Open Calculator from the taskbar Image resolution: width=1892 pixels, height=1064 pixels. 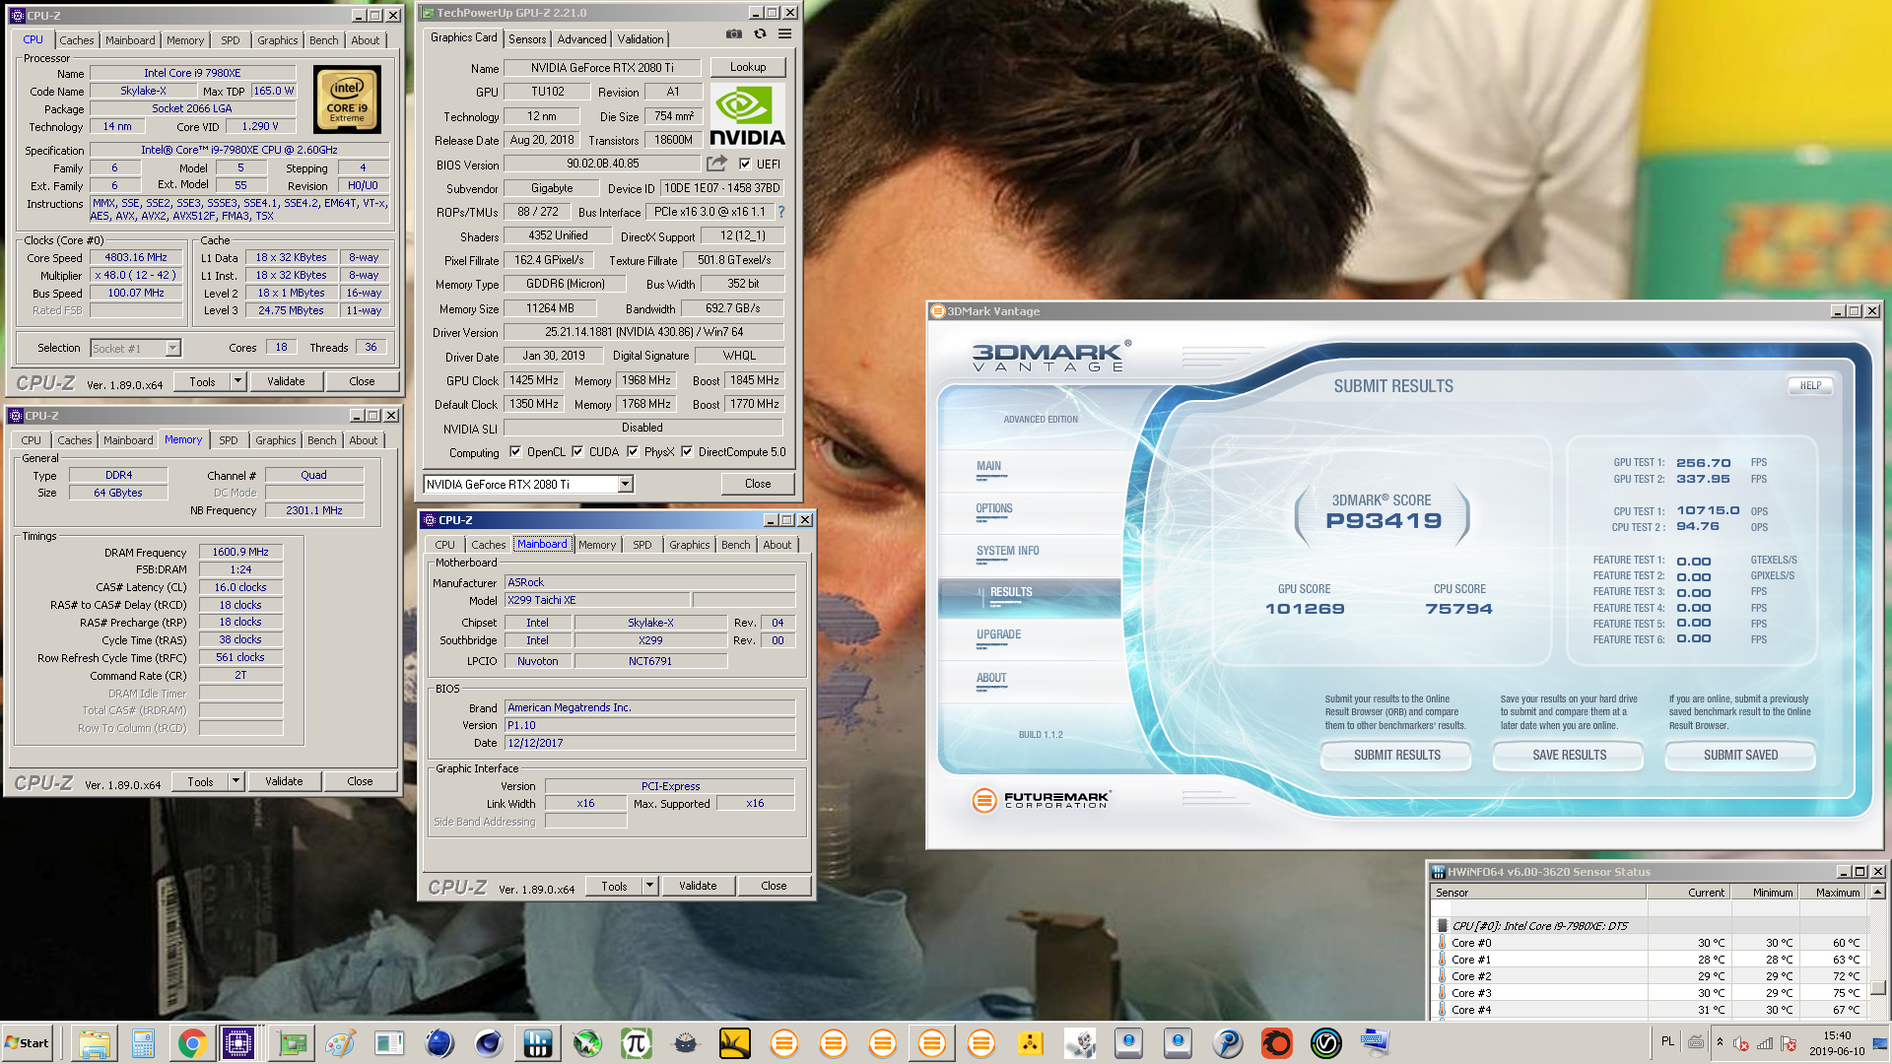[x=143, y=1043]
